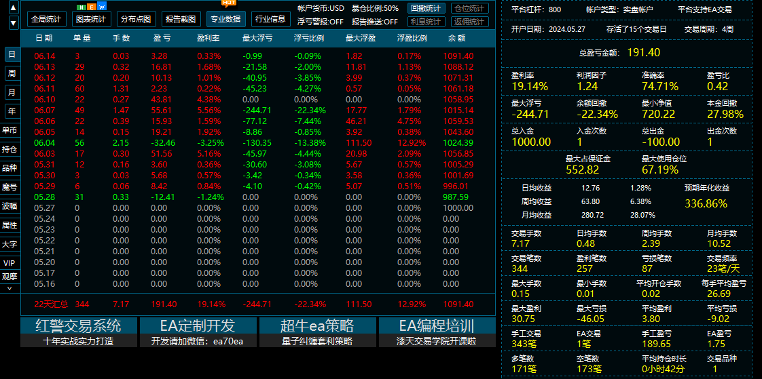
Task: Select the 年 yearly period button
Action: [x=12, y=111]
